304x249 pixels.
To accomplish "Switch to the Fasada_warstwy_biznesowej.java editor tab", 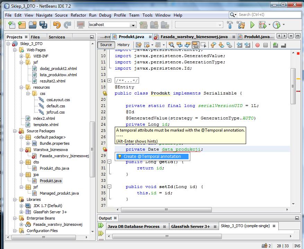I will (x=194, y=37).
